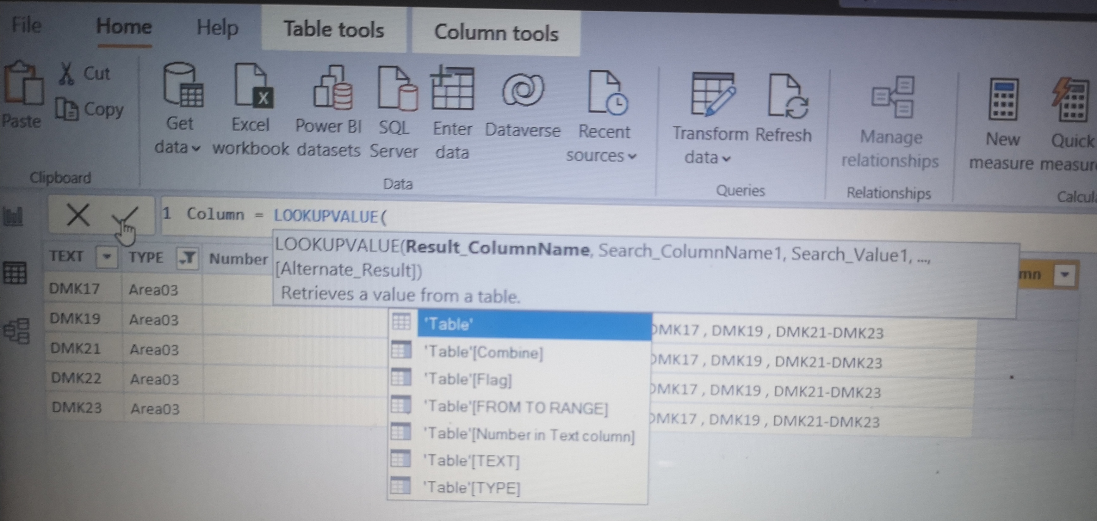
Task: Cancel the formula with the X button
Action: point(78,215)
